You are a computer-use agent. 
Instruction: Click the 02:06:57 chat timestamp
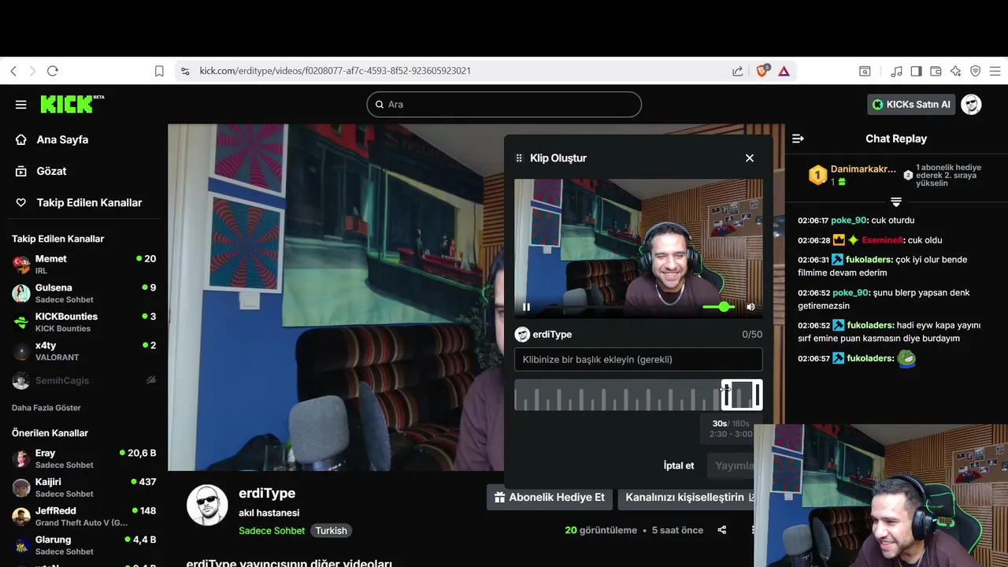pyautogui.click(x=813, y=358)
